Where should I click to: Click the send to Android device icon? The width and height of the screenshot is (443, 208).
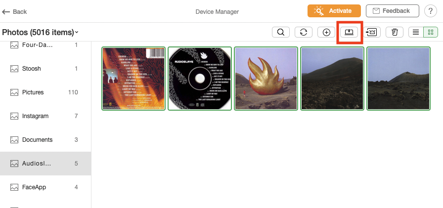372,32
